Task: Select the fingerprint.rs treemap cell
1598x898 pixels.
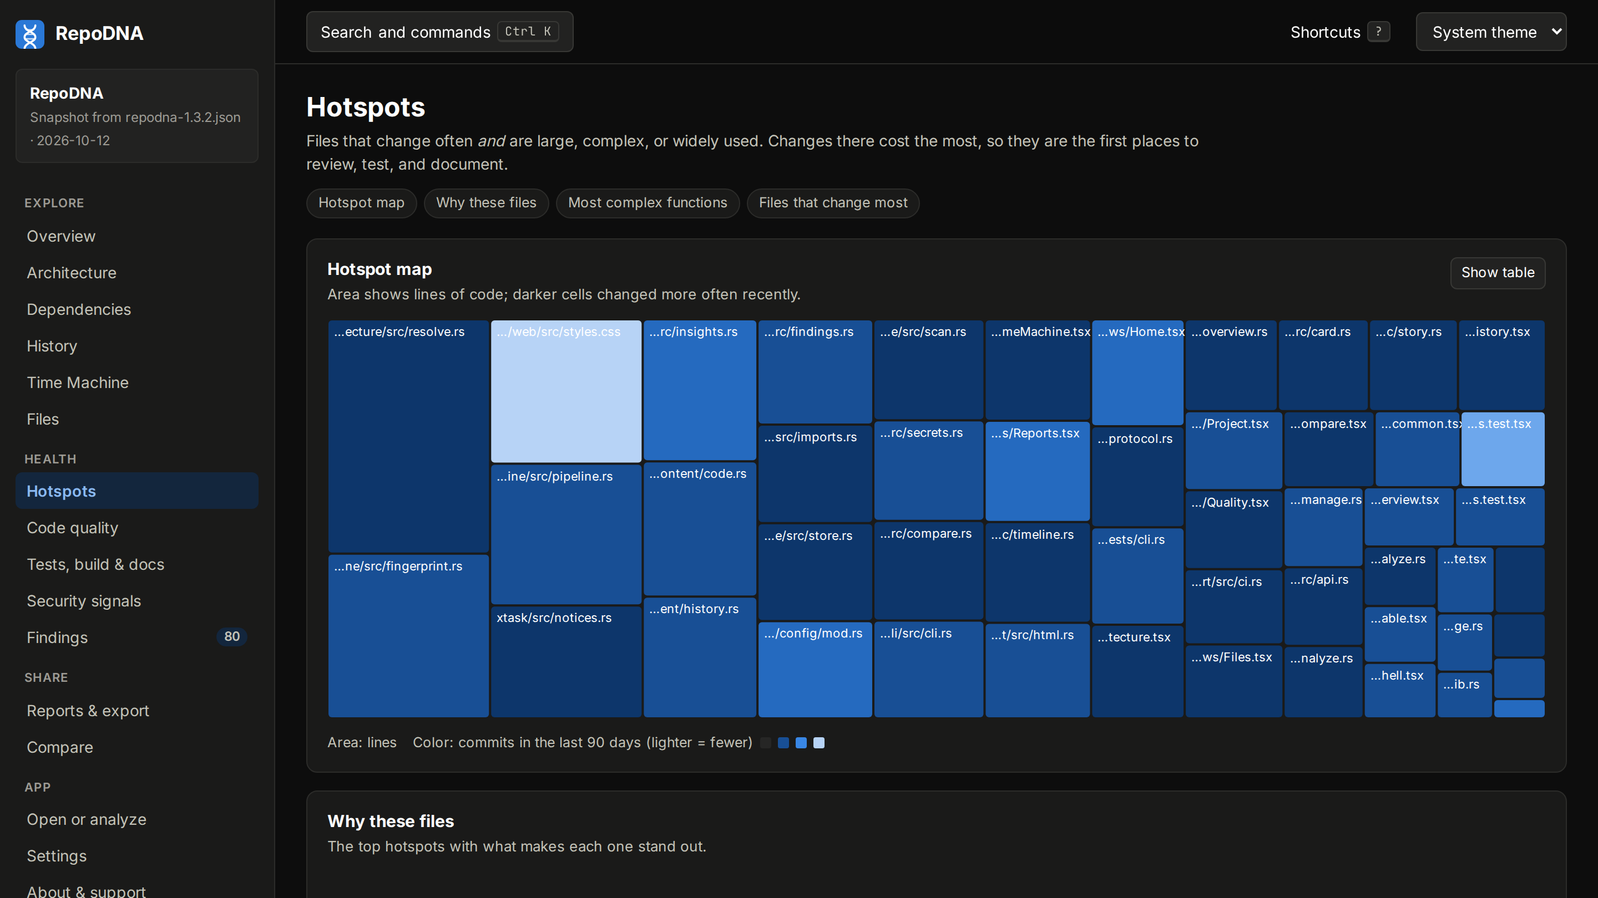Action: click(408, 636)
